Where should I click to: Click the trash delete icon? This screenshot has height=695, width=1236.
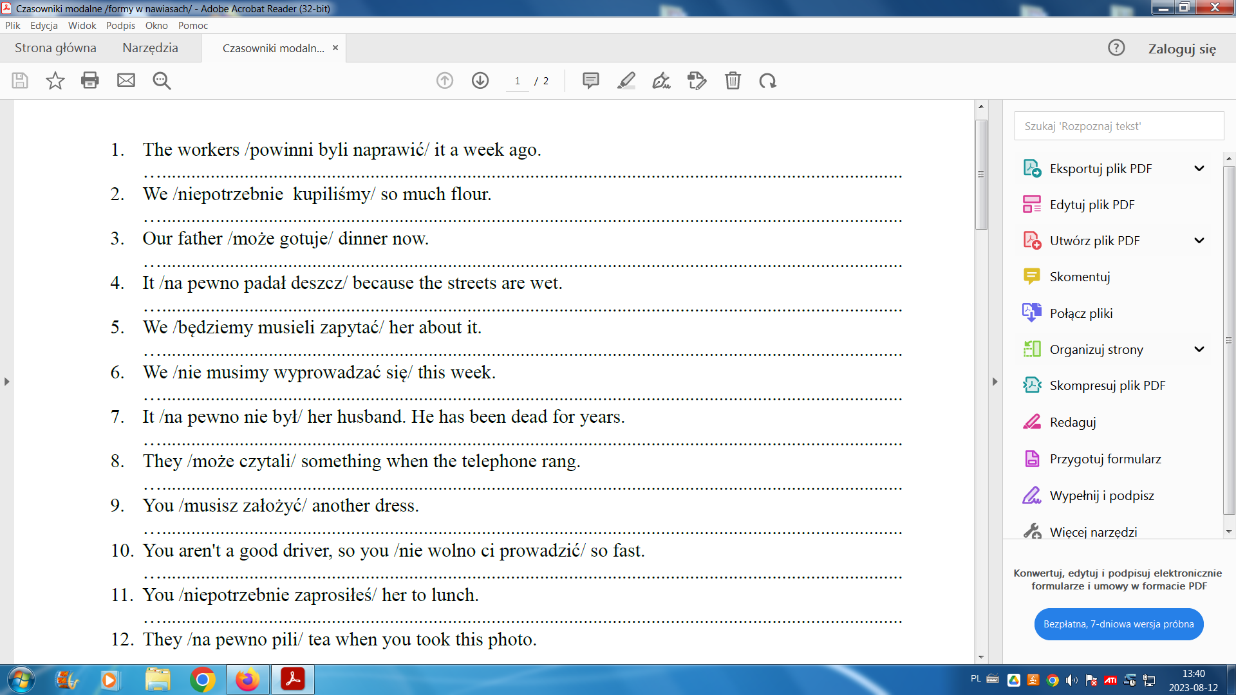tap(733, 80)
